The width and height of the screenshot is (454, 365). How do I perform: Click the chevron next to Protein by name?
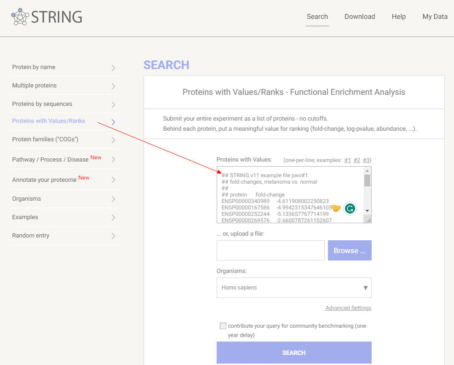point(113,68)
